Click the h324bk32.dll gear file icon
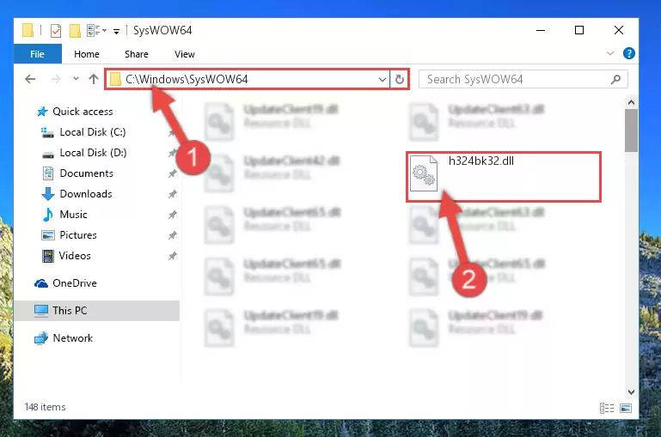The image size is (661, 437). coord(424,173)
